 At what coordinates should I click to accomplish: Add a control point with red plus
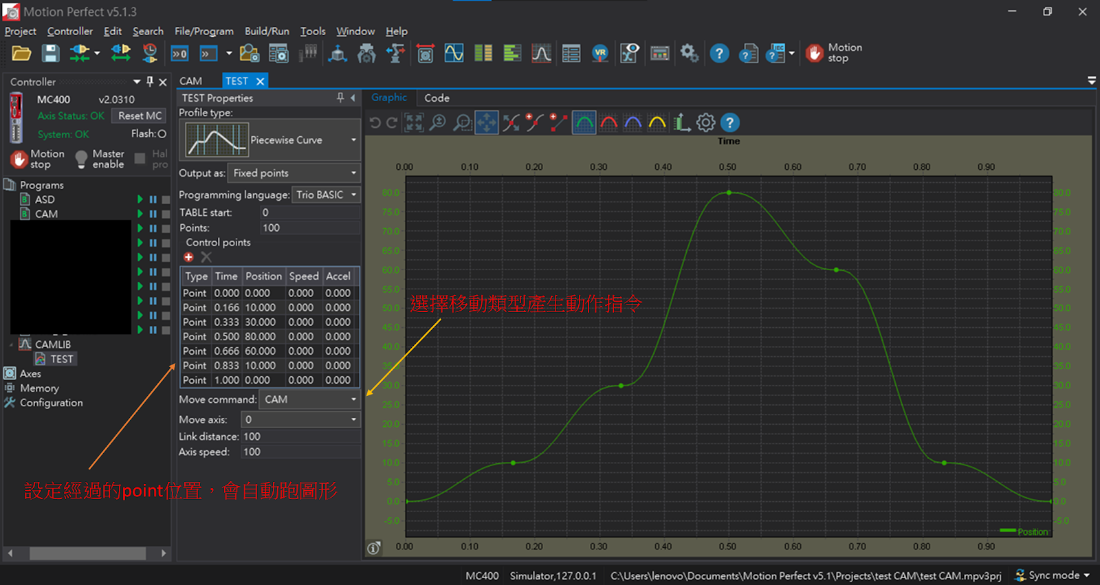(188, 257)
